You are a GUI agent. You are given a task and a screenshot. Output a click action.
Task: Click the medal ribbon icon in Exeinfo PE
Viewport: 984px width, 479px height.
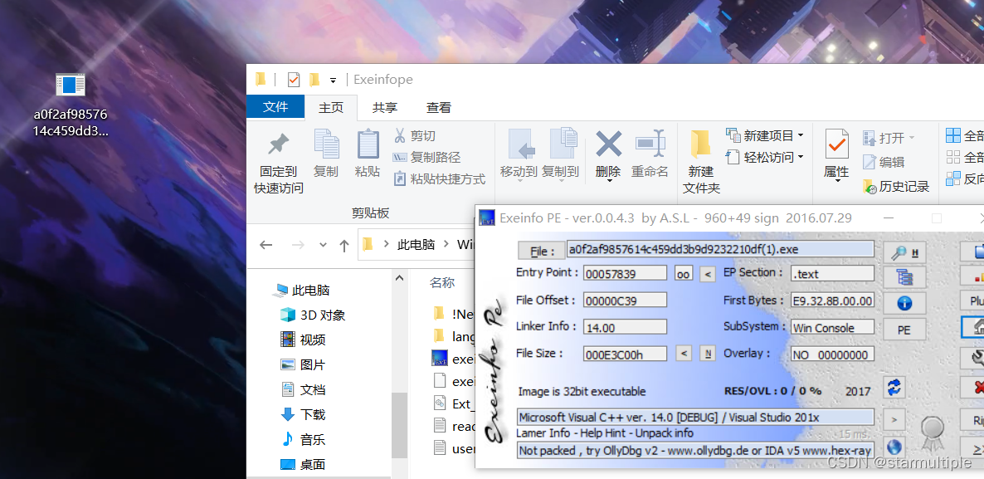point(933,433)
